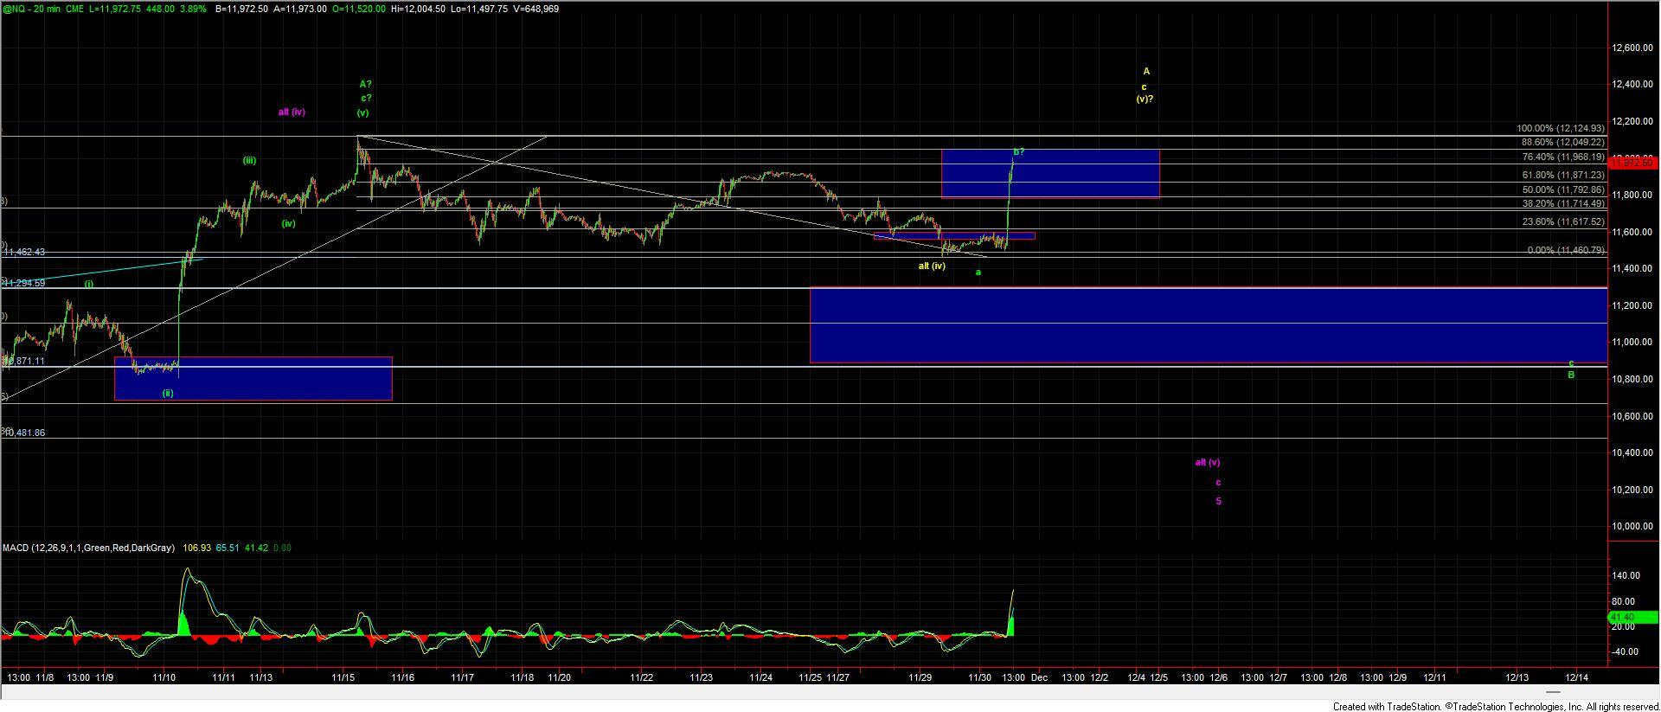1661x712 pixels.
Task: Click the 12/14 date on time axis
Action: pos(1577,677)
